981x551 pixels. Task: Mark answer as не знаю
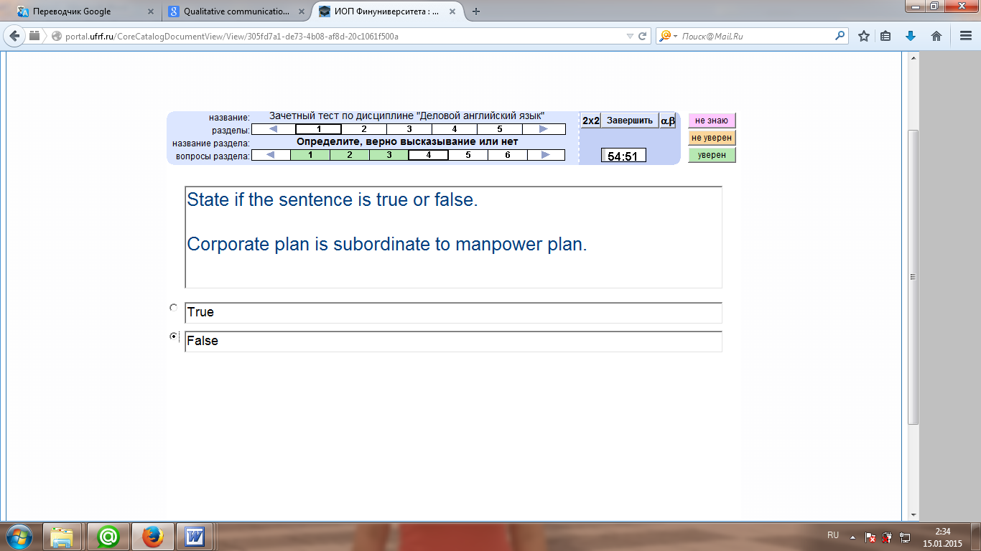pos(712,121)
